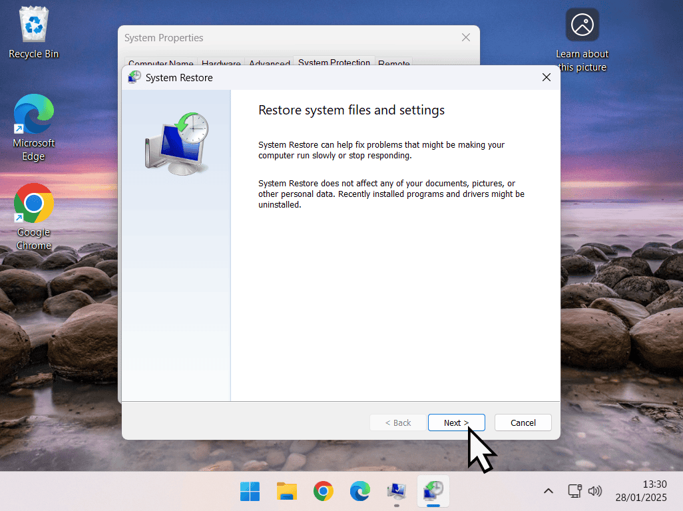This screenshot has width=683, height=511.
Task: Open the volume control in the tray
Action: [595, 491]
